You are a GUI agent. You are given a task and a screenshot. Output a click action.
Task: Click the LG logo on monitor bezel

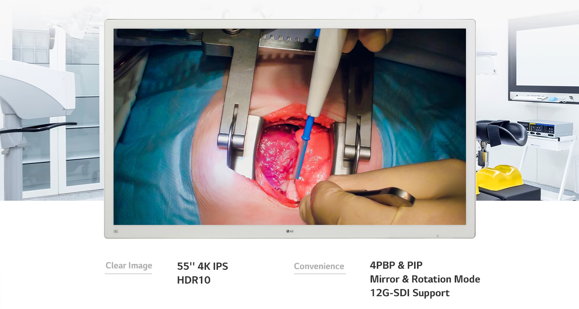coord(290,231)
